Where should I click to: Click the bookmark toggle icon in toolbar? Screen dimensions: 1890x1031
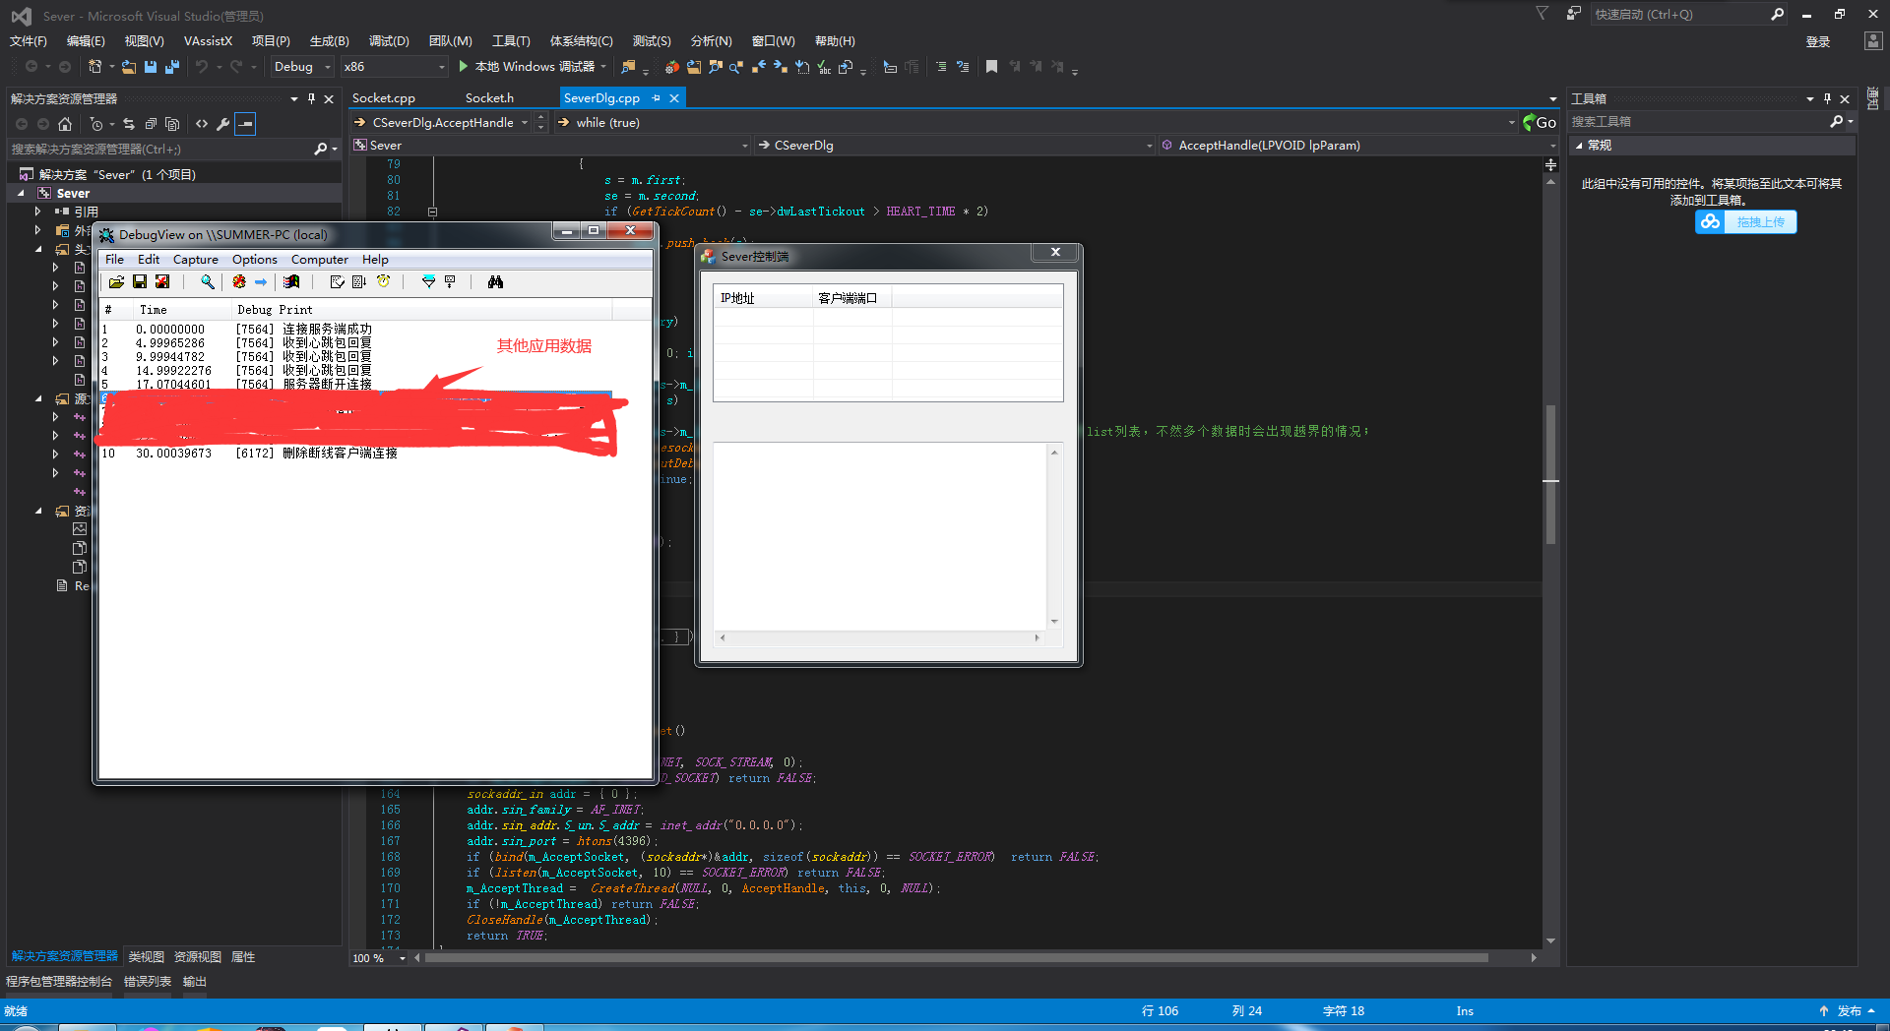[991, 67]
